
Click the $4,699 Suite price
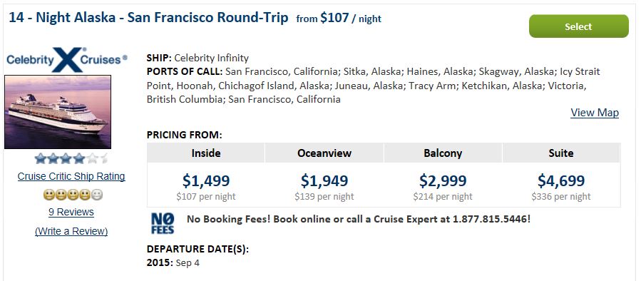pos(561,180)
